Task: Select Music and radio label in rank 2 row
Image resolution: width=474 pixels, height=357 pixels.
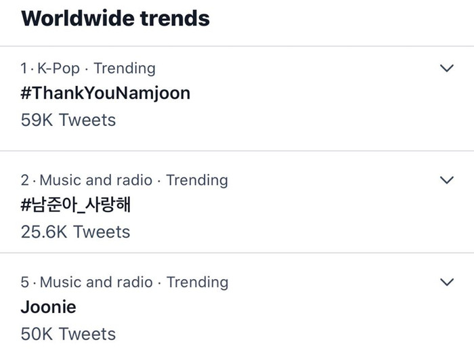Action: pos(96,180)
